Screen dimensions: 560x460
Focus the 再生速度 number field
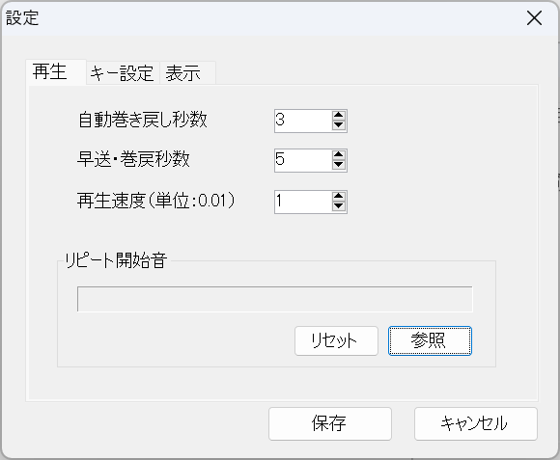click(303, 202)
